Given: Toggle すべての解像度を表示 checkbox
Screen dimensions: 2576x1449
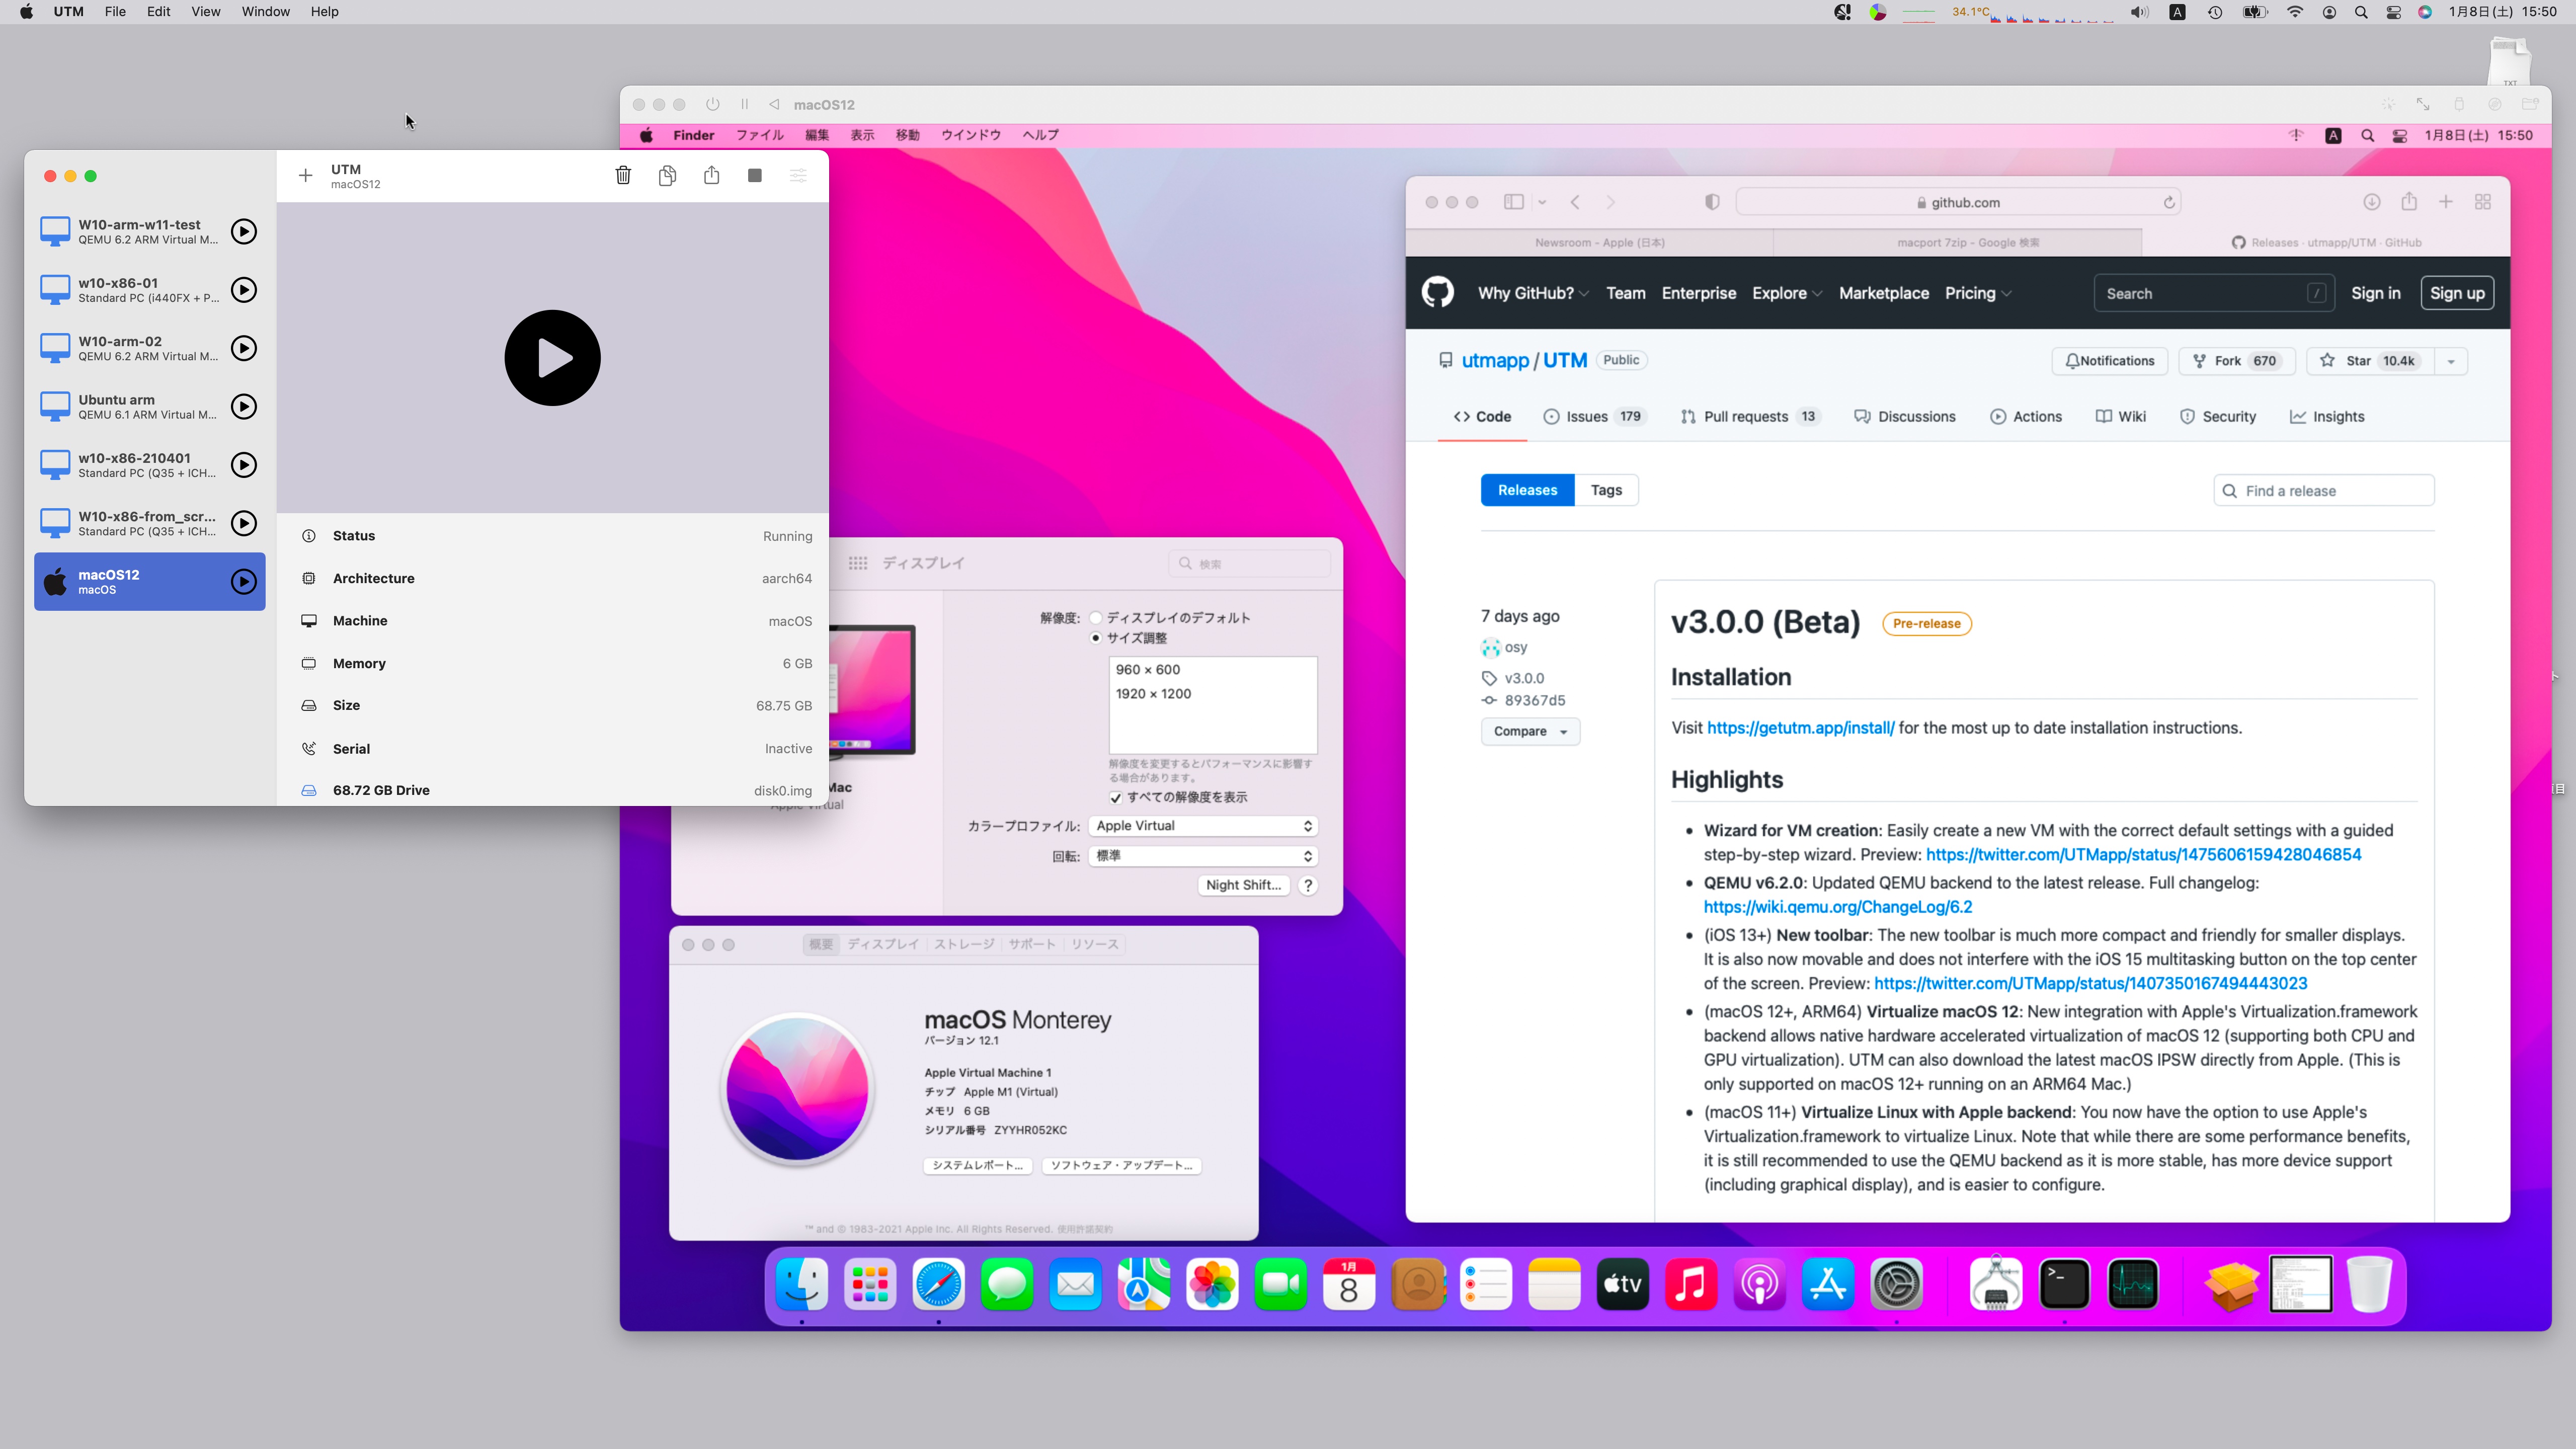Looking at the screenshot, I should point(1115,797).
